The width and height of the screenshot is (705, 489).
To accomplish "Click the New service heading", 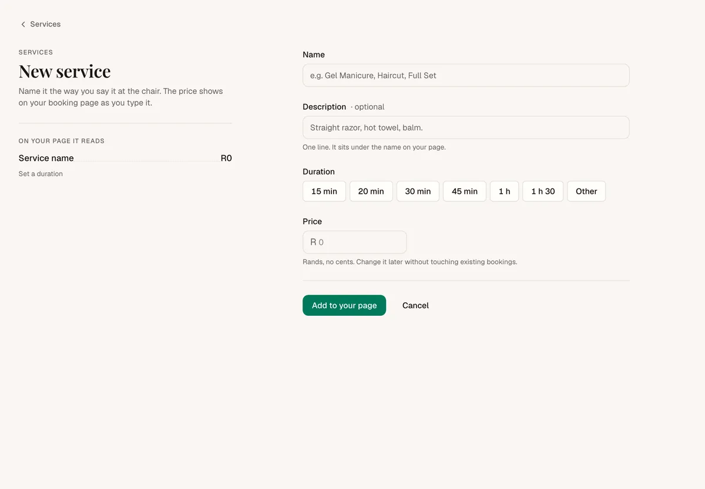I will 65,71.
